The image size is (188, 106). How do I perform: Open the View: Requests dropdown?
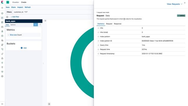coord(174,4)
